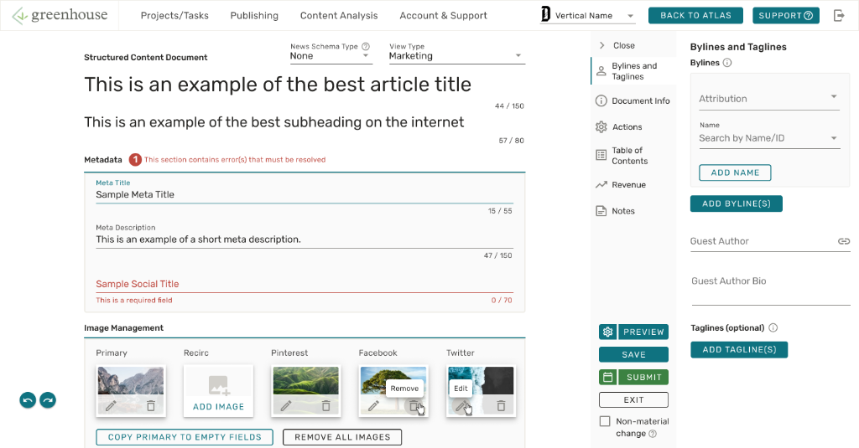
Task: Click the Guest Author link icon
Action: [x=844, y=241]
